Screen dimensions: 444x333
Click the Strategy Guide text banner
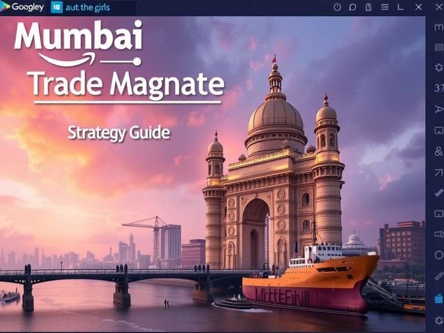tap(118, 132)
